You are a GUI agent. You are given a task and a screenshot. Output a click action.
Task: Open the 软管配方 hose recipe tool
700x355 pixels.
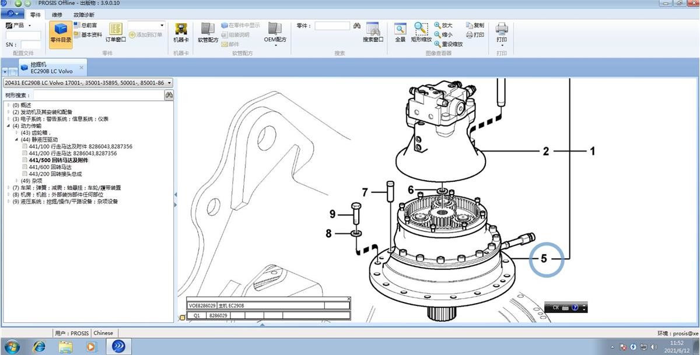[208, 33]
